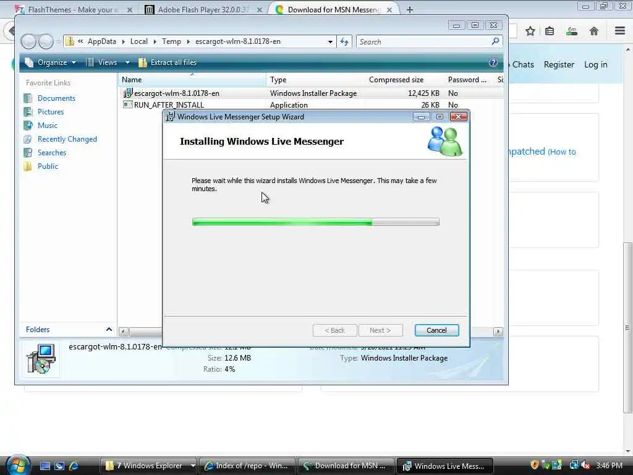This screenshot has height=475, width=633.
Task: Click the Documents folder icon
Action: pyautogui.click(x=28, y=98)
